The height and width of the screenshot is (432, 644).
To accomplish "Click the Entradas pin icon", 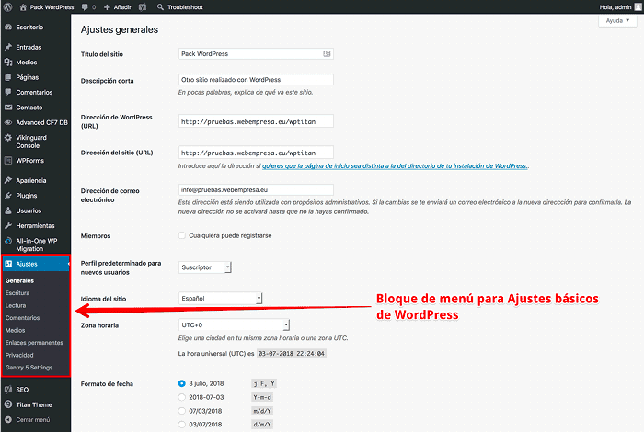I will click(7, 47).
